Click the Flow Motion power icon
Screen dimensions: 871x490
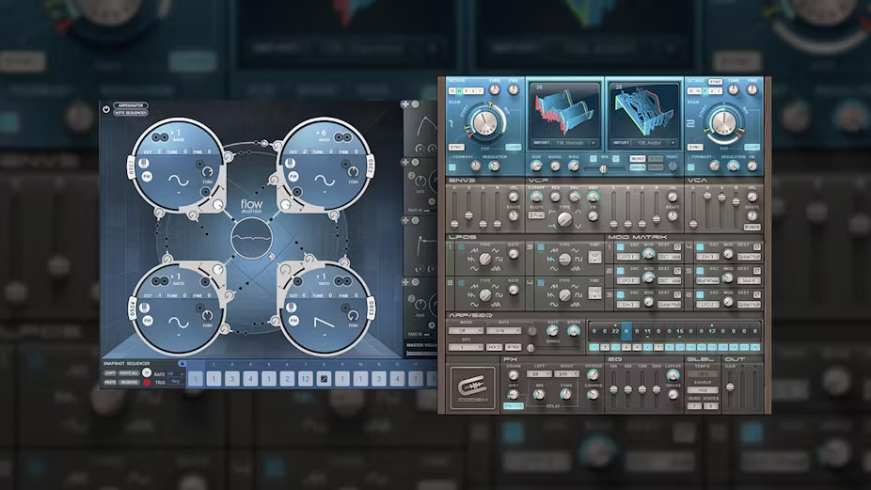click(x=105, y=109)
